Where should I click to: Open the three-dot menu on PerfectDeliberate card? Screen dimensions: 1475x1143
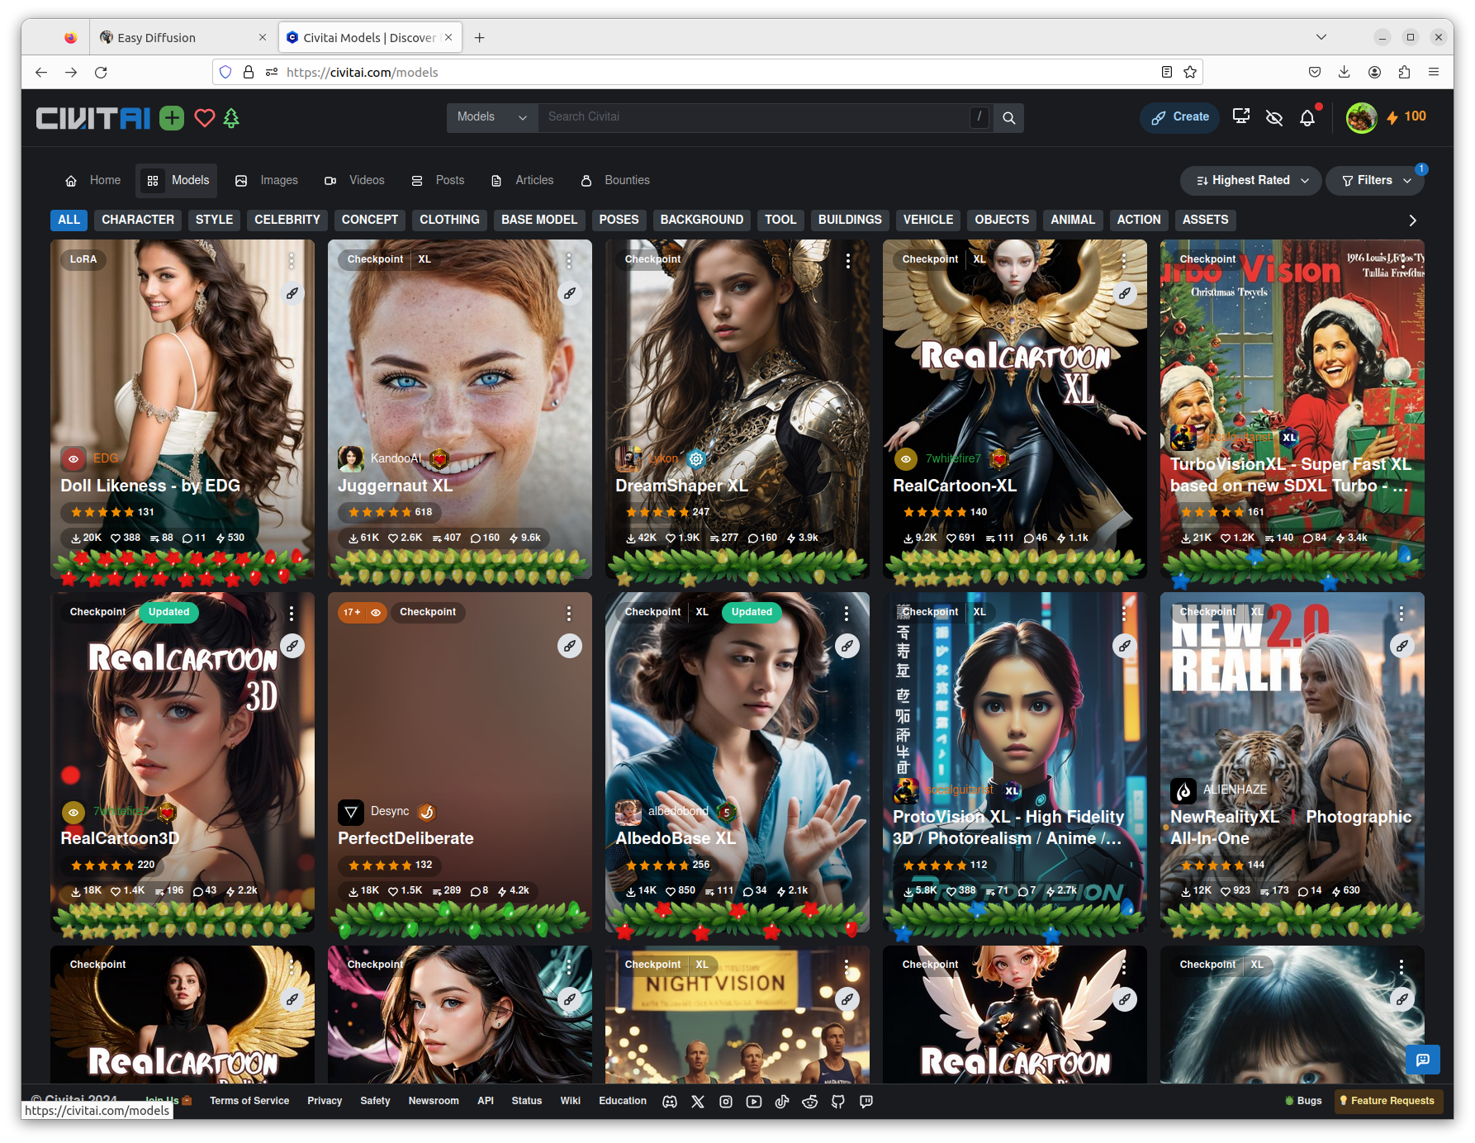[569, 613]
